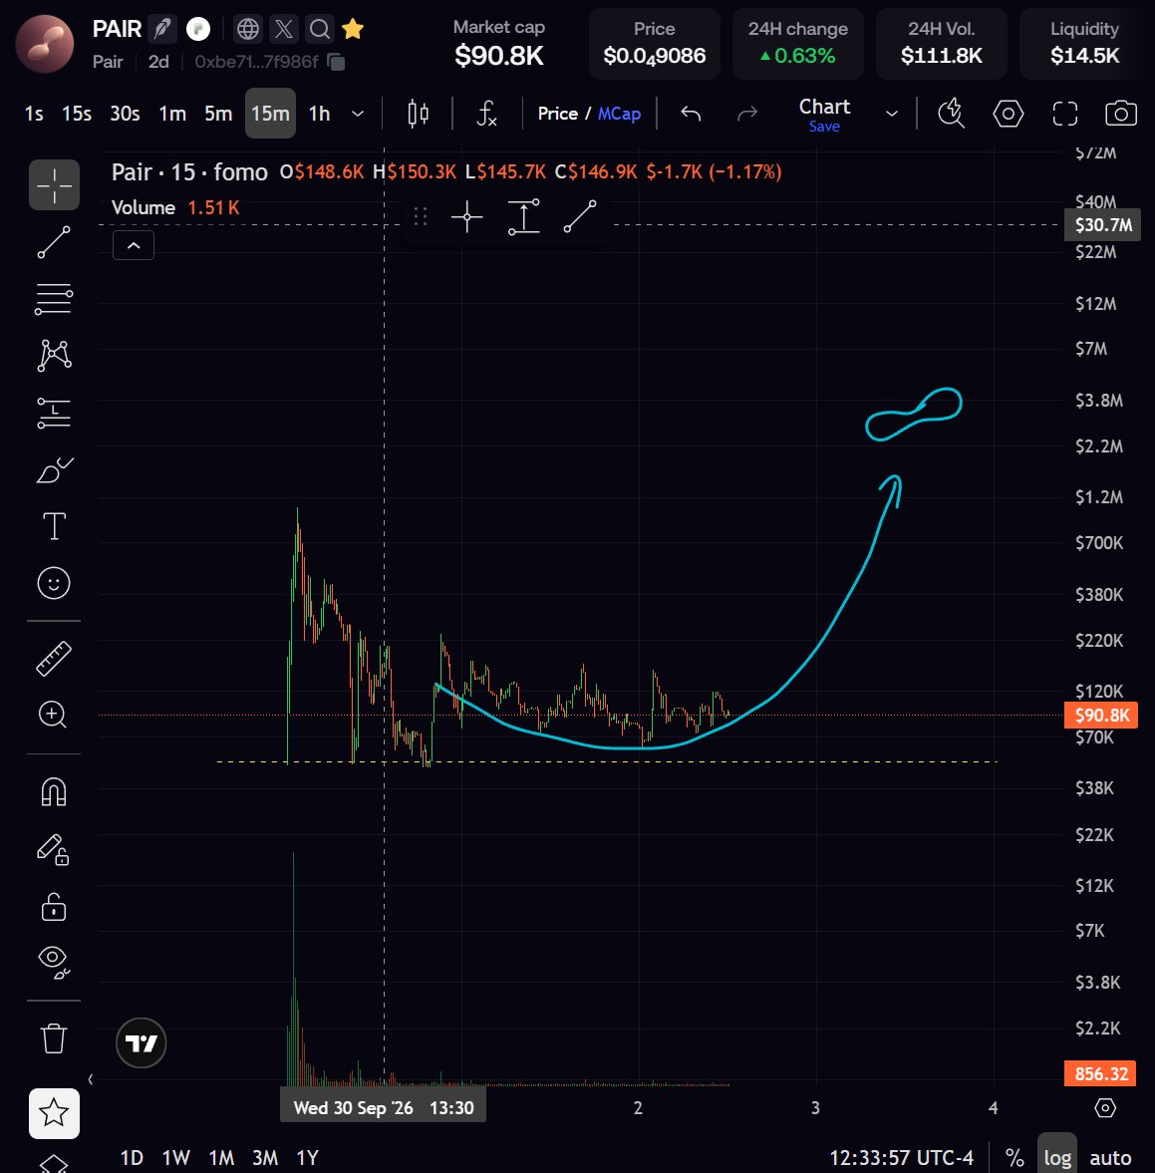This screenshot has width=1155, height=1173.
Task: Remove drawings with trash icon
Action: tap(54, 1038)
